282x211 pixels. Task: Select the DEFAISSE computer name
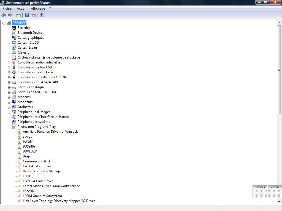point(19,23)
